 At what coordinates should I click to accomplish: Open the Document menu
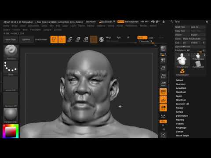pos(33,26)
